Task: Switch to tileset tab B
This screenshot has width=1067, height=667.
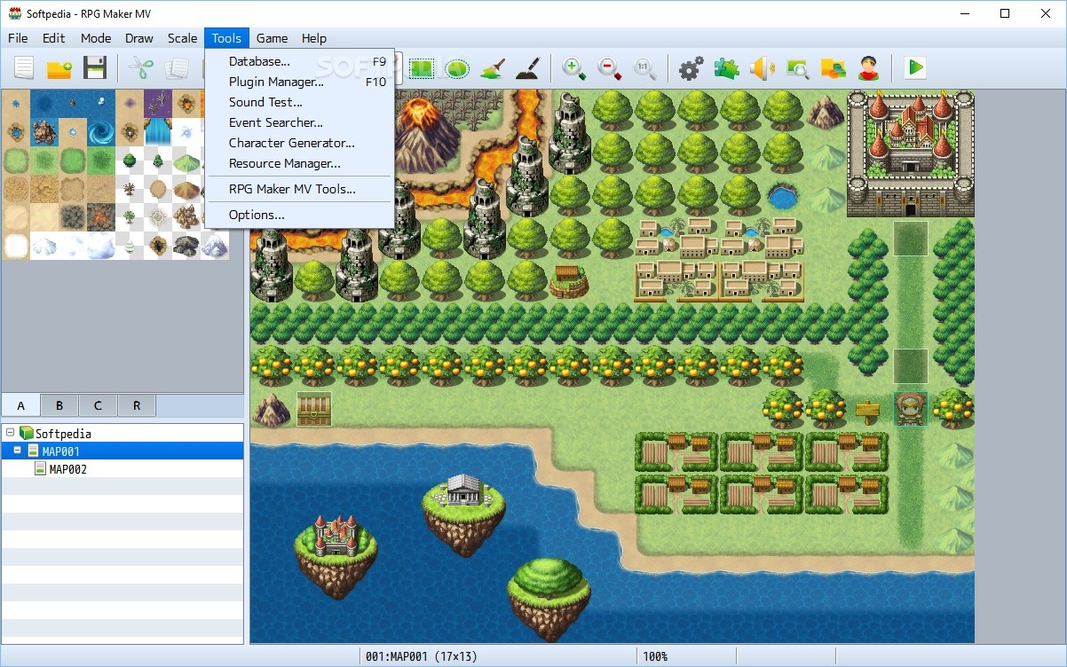Action: pyautogui.click(x=59, y=405)
